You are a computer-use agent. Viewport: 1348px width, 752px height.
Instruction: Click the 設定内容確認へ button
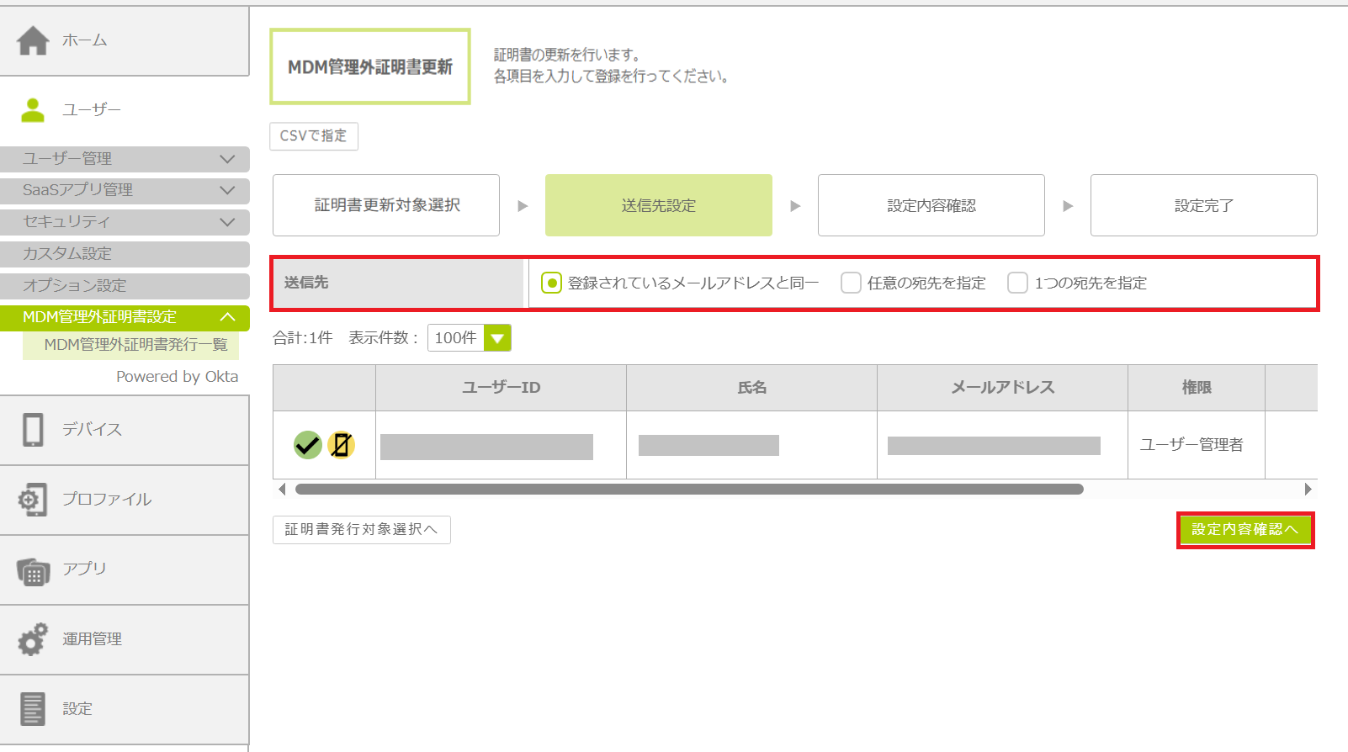click(x=1245, y=530)
